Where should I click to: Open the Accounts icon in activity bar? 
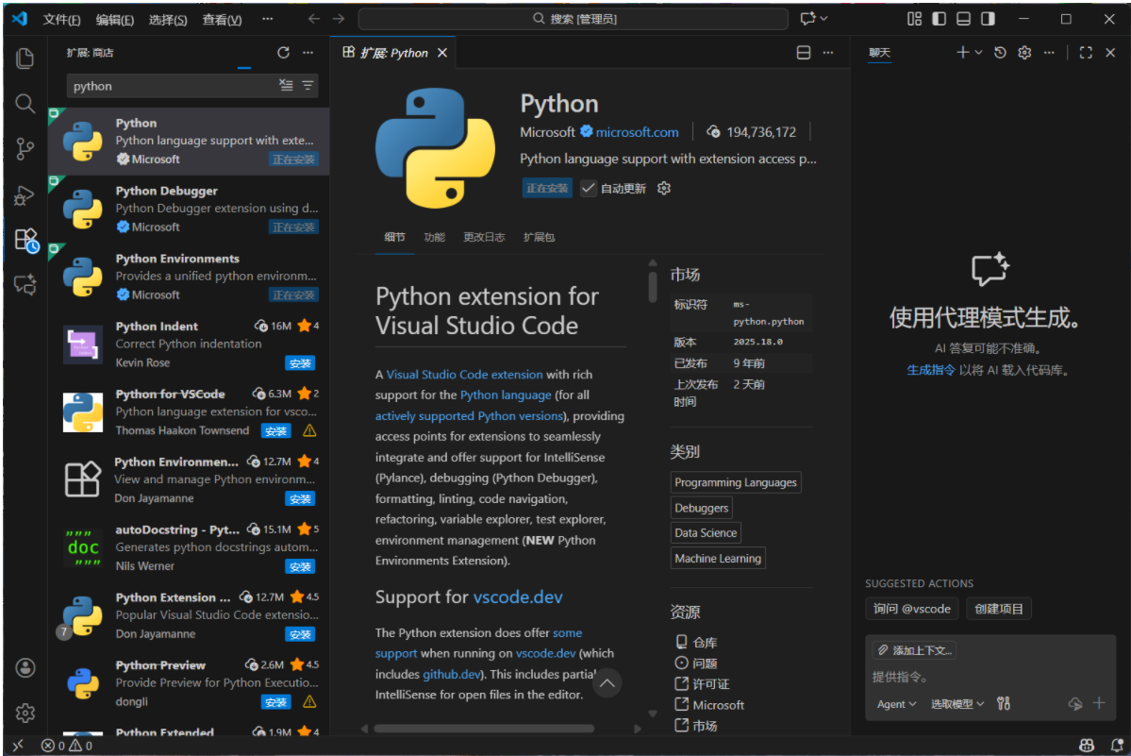coord(25,668)
